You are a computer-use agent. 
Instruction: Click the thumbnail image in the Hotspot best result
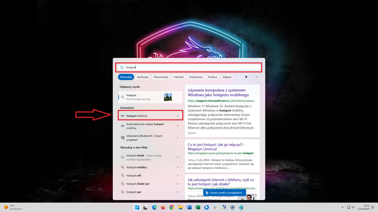click(x=168, y=97)
